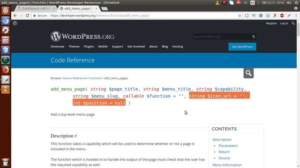
Task: Open a new tab with the new-tab button
Action: click(105, 9)
